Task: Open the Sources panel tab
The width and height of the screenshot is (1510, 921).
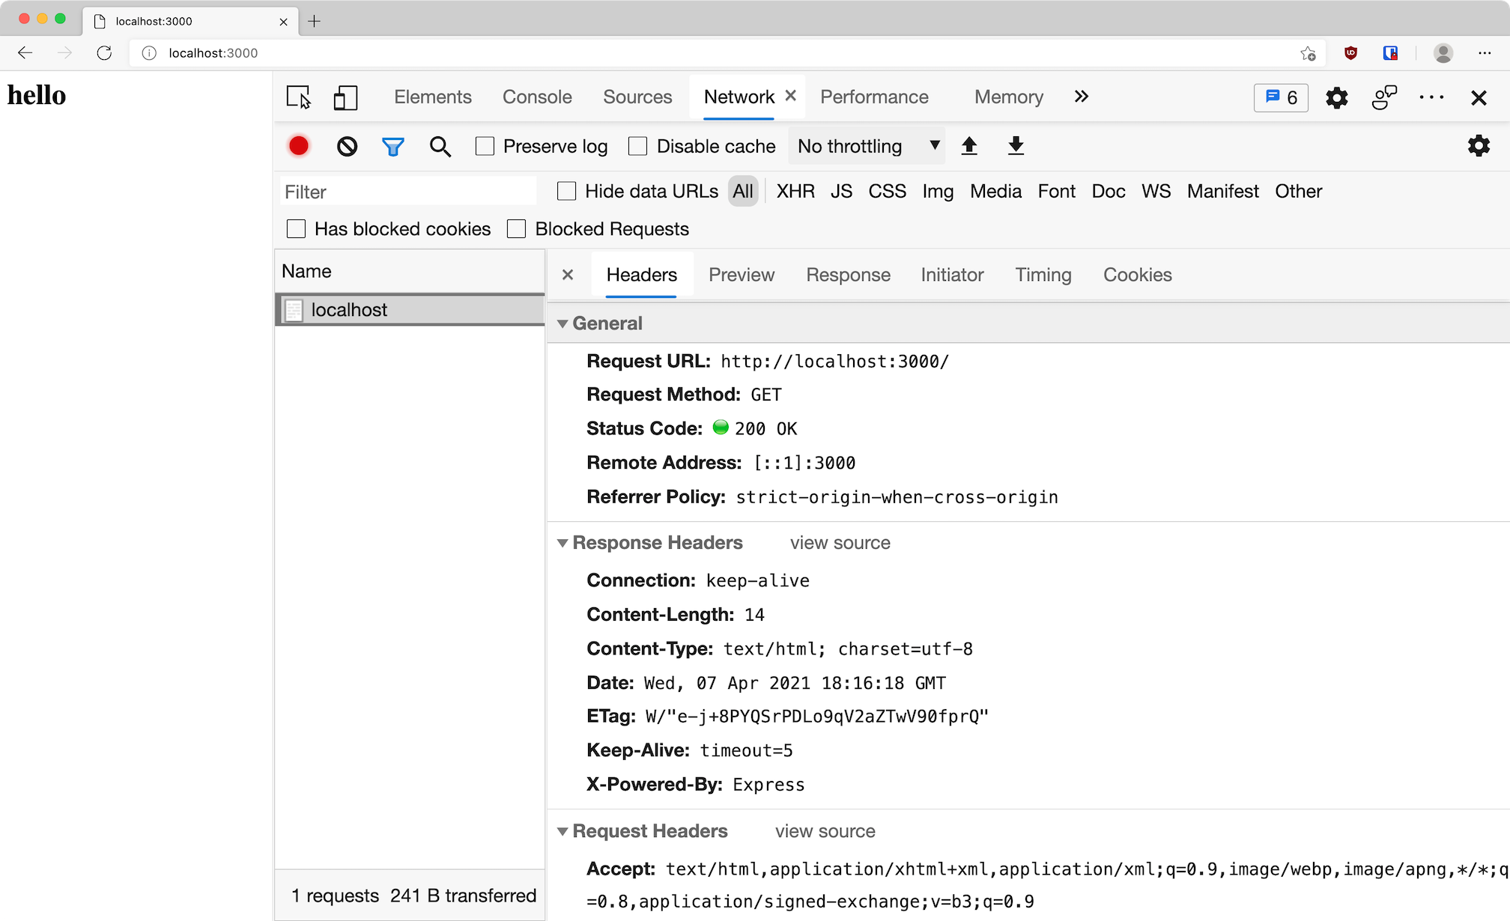Action: coord(637,97)
